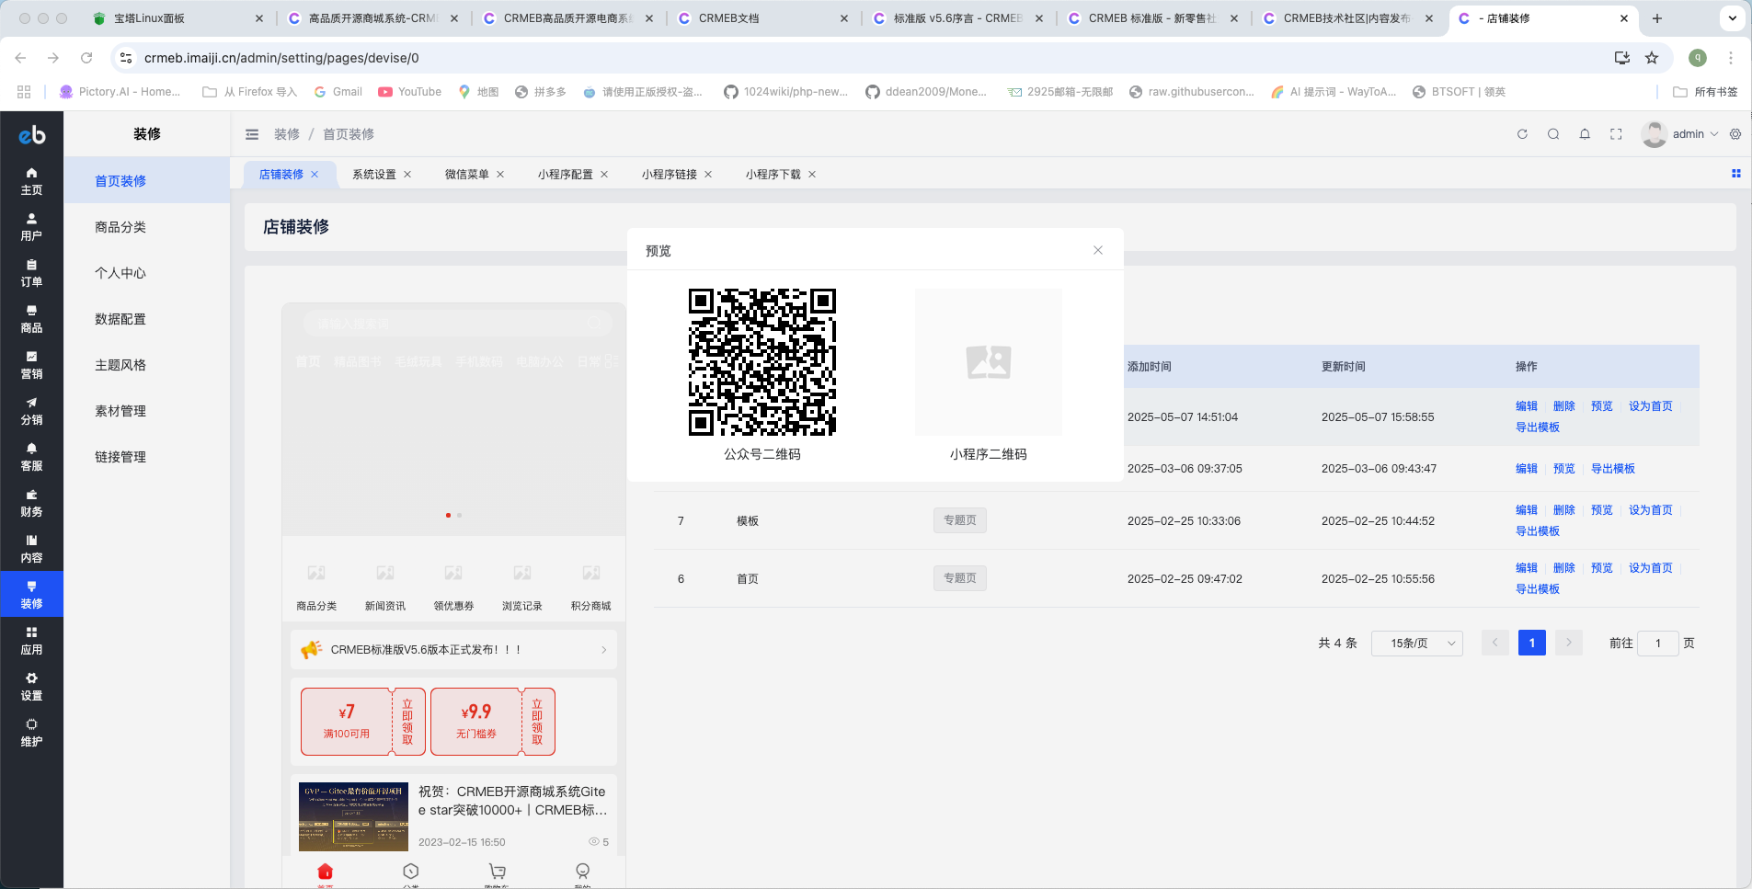Click the 装修 breadcrumb link
The height and width of the screenshot is (889, 1752).
pos(287,134)
